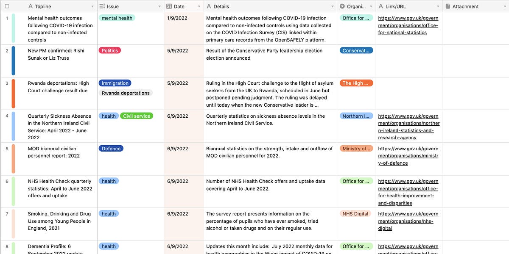The width and height of the screenshot is (509, 254).
Task: Click the attachment file icon in the header
Action: (x=448, y=6)
